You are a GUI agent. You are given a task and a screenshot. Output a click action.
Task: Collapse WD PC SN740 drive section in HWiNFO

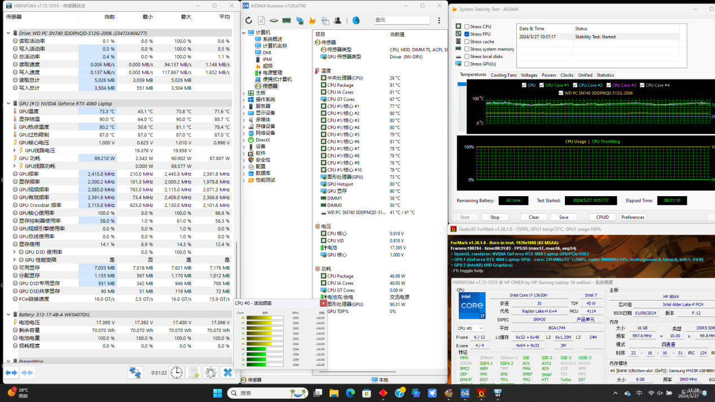click(8, 33)
